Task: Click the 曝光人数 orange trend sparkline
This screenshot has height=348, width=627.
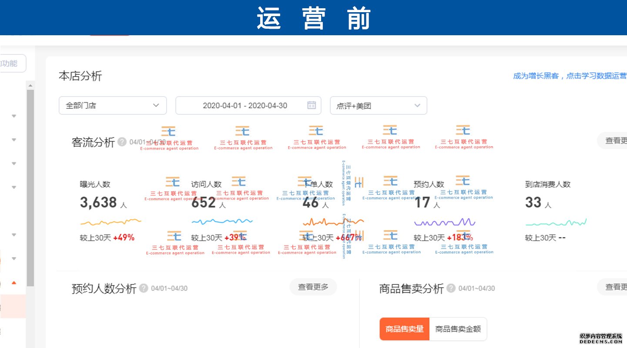Action: coord(111,222)
